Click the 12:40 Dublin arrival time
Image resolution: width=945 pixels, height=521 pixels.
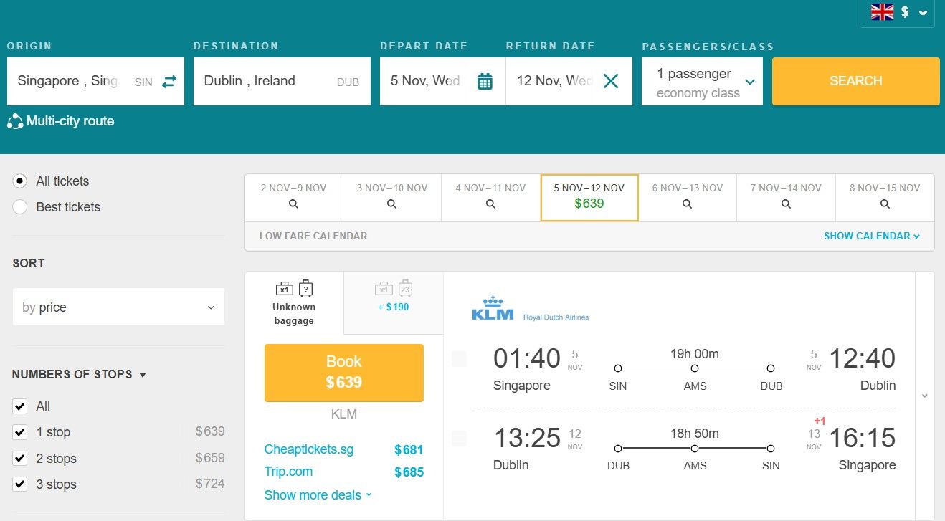(863, 358)
